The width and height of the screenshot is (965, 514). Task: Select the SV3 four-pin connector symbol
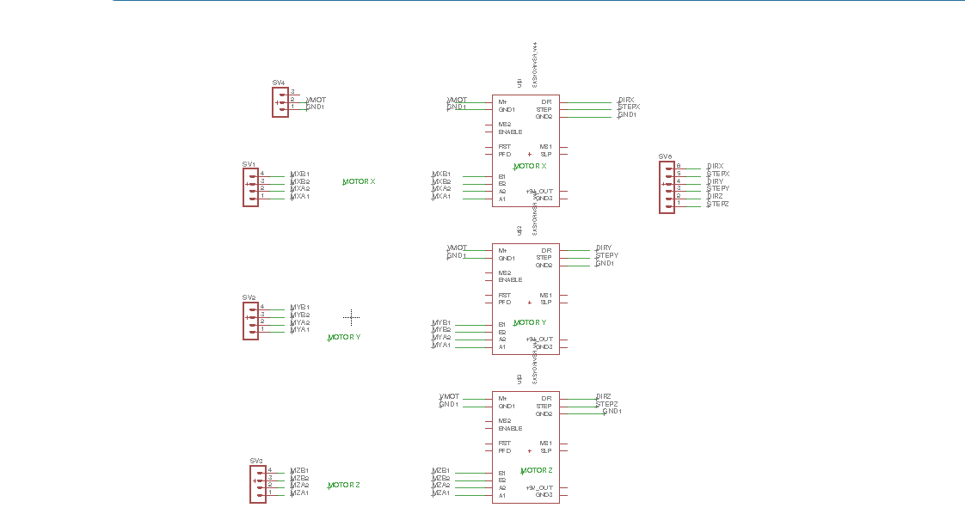click(258, 484)
